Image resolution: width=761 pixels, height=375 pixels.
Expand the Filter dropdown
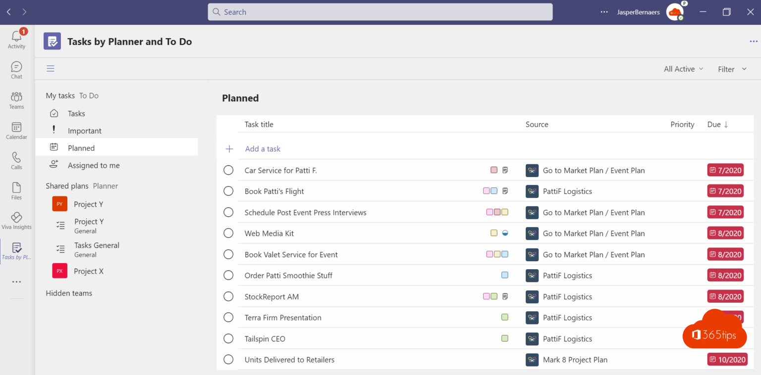[x=731, y=69]
